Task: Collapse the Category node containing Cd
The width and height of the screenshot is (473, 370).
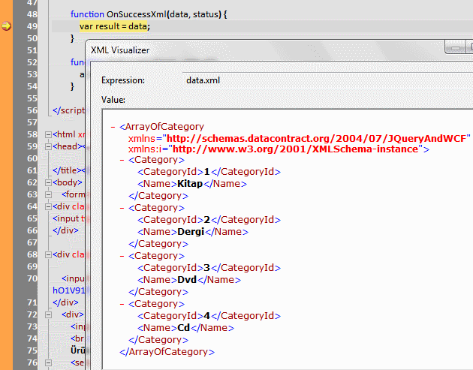Action: click(x=122, y=304)
